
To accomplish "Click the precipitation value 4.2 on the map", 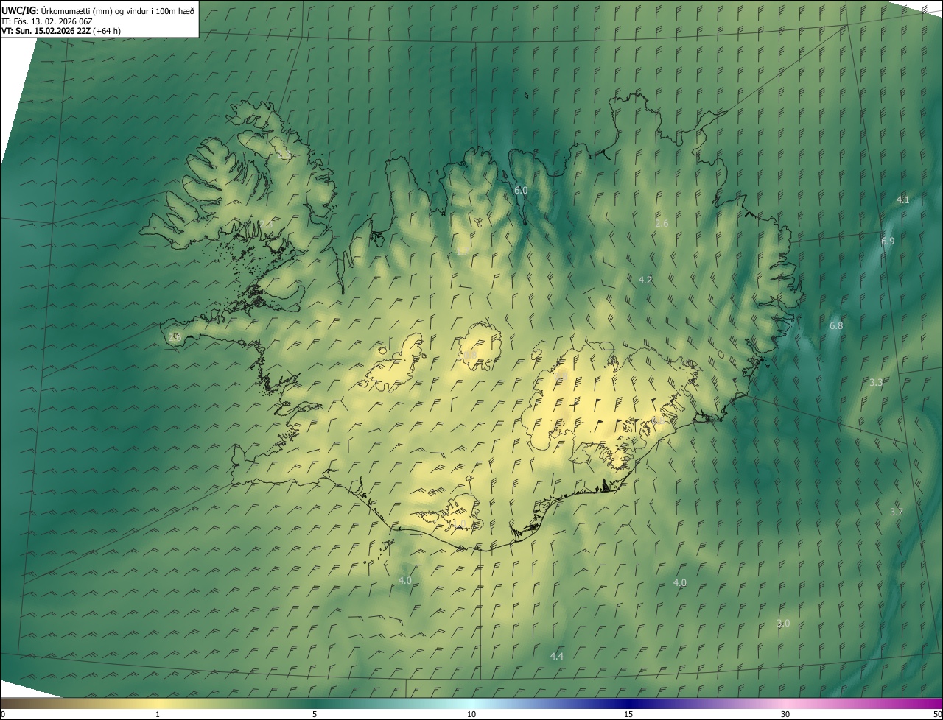I will coord(645,280).
